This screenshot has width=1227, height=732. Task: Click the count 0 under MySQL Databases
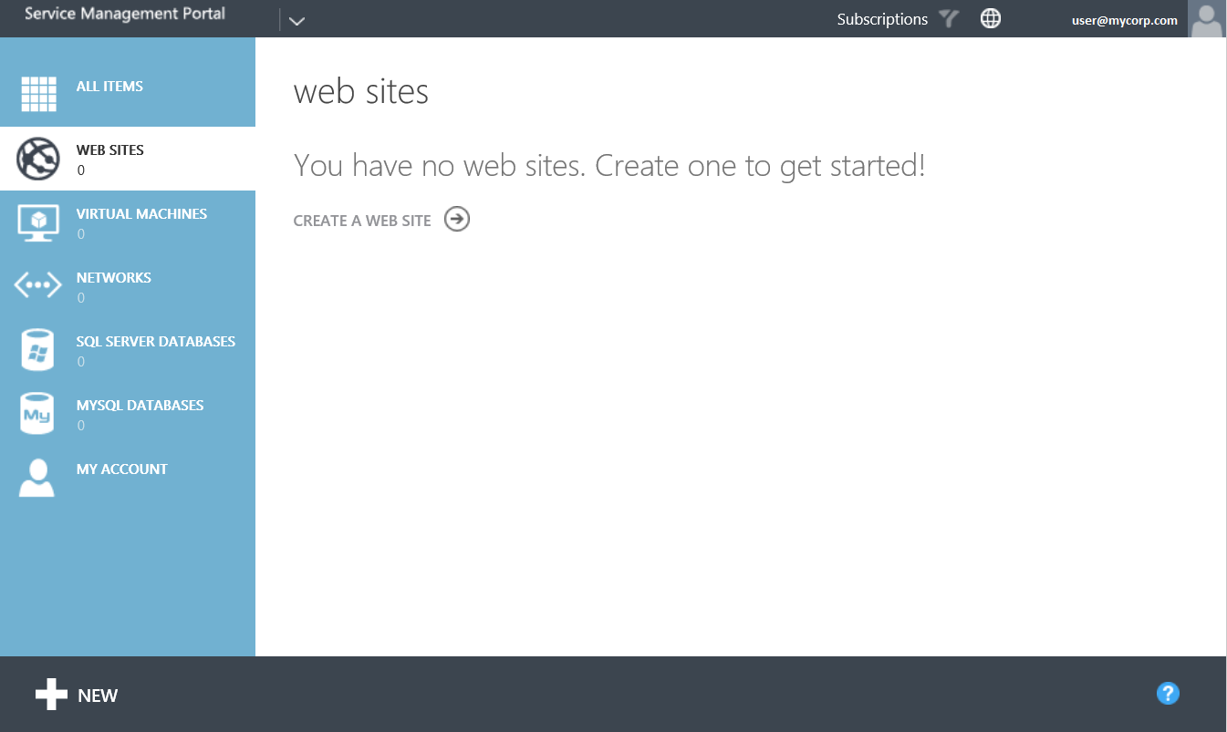click(81, 426)
